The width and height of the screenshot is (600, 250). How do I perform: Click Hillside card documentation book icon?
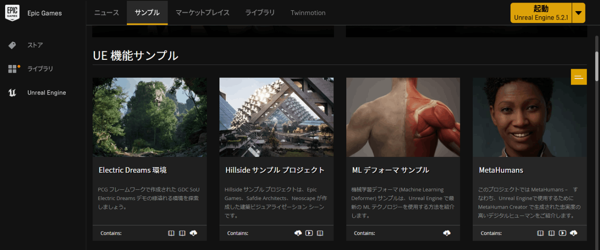click(320, 233)
